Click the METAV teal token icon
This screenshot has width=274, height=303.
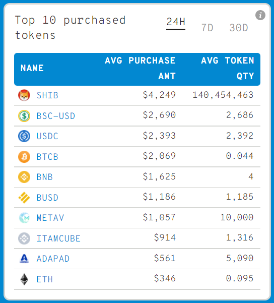pos(24,218)
